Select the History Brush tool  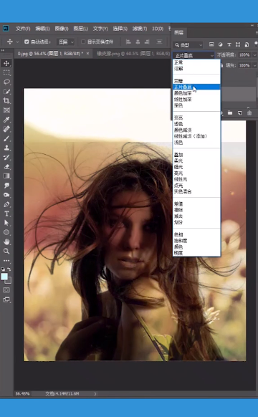[x=6, y=157]
